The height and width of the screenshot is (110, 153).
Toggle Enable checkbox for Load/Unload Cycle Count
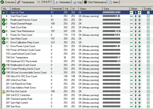(x=148, y=54)
